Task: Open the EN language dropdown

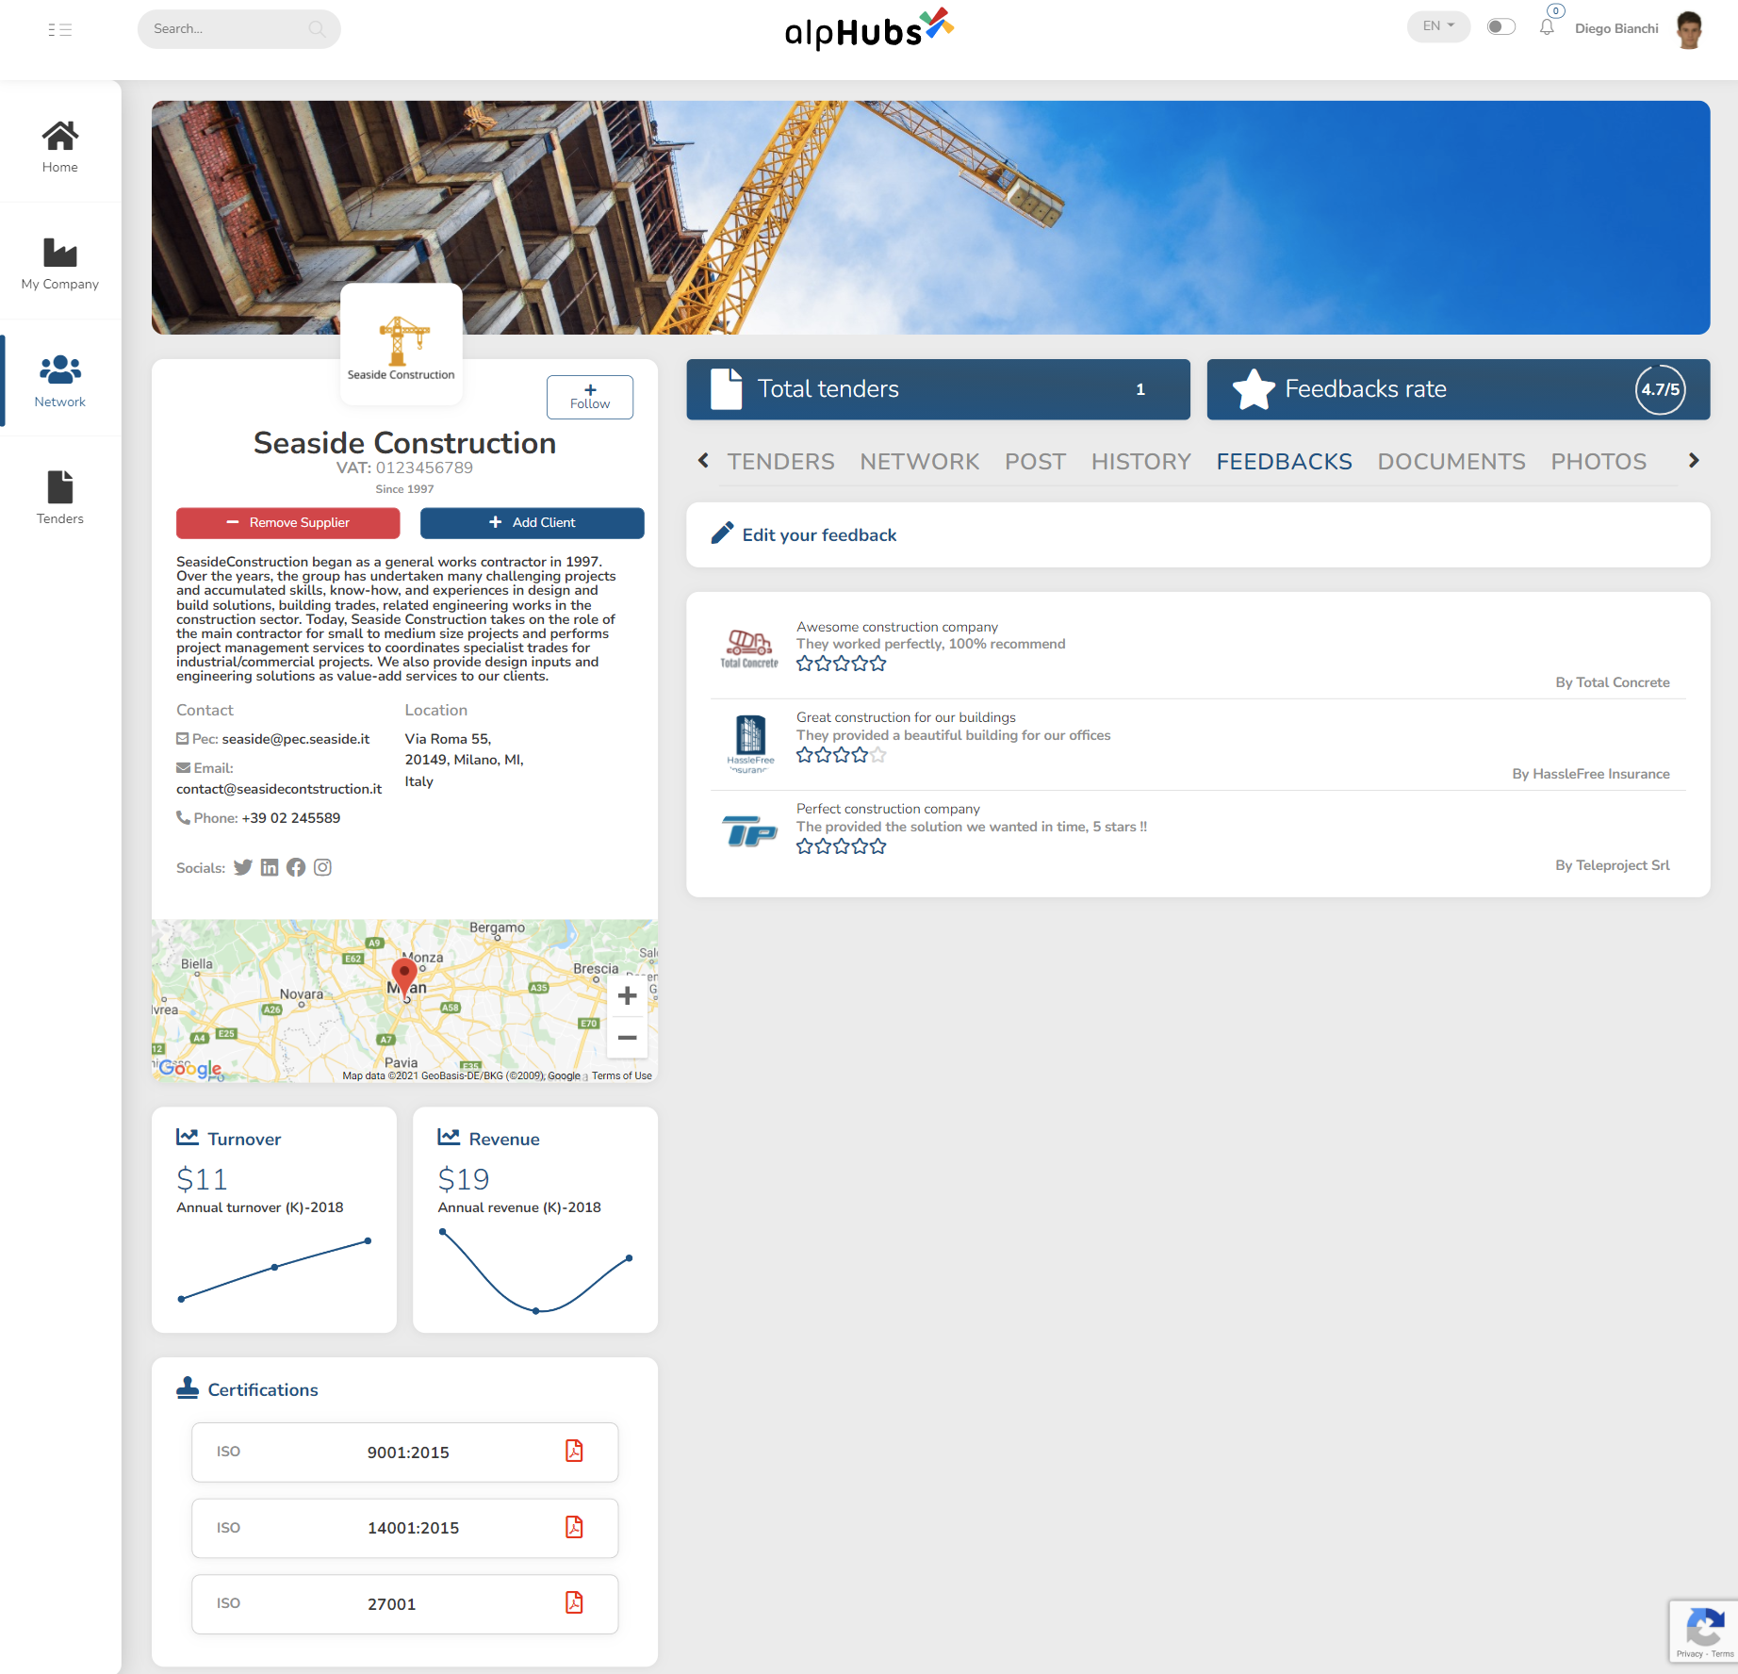Action: point(1438,26)
